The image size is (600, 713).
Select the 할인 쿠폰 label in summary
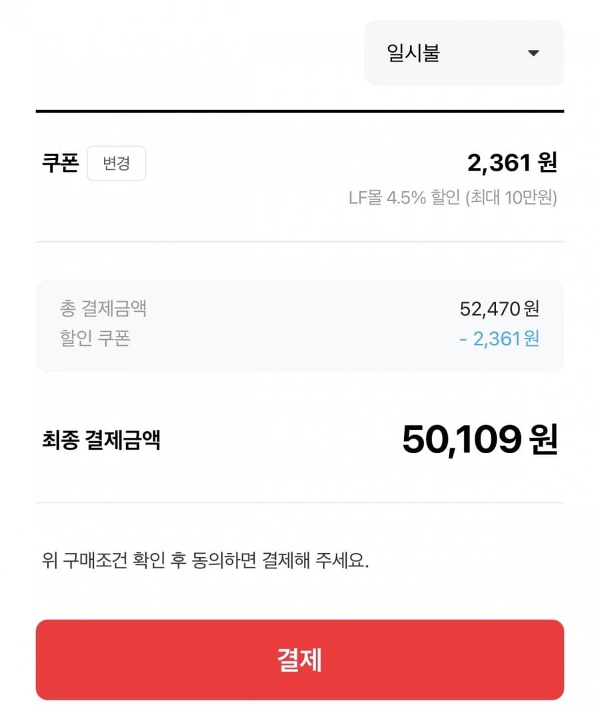tap(95, 339)
